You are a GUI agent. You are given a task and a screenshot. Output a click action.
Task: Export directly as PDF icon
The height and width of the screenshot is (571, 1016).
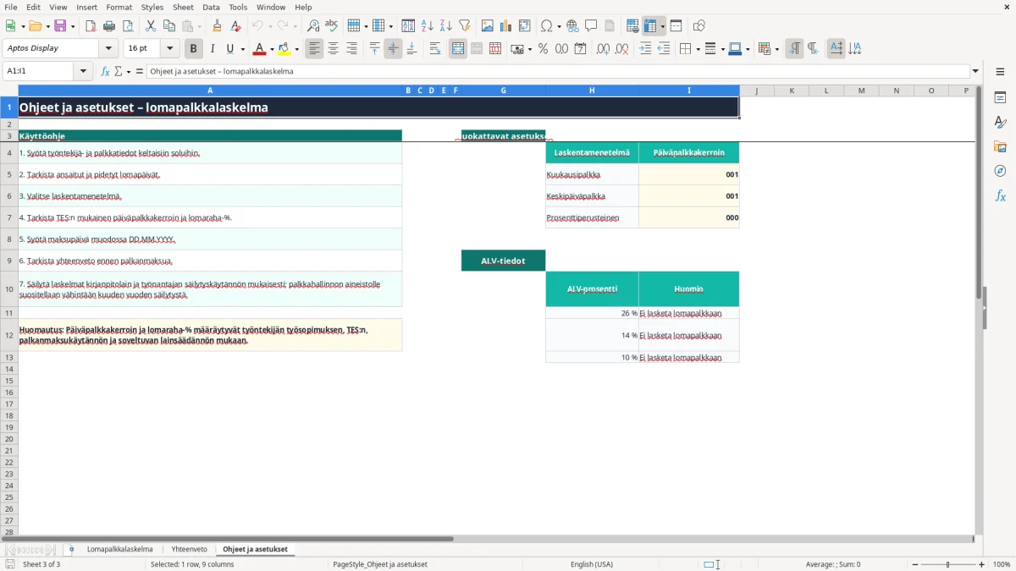(91, 26)
